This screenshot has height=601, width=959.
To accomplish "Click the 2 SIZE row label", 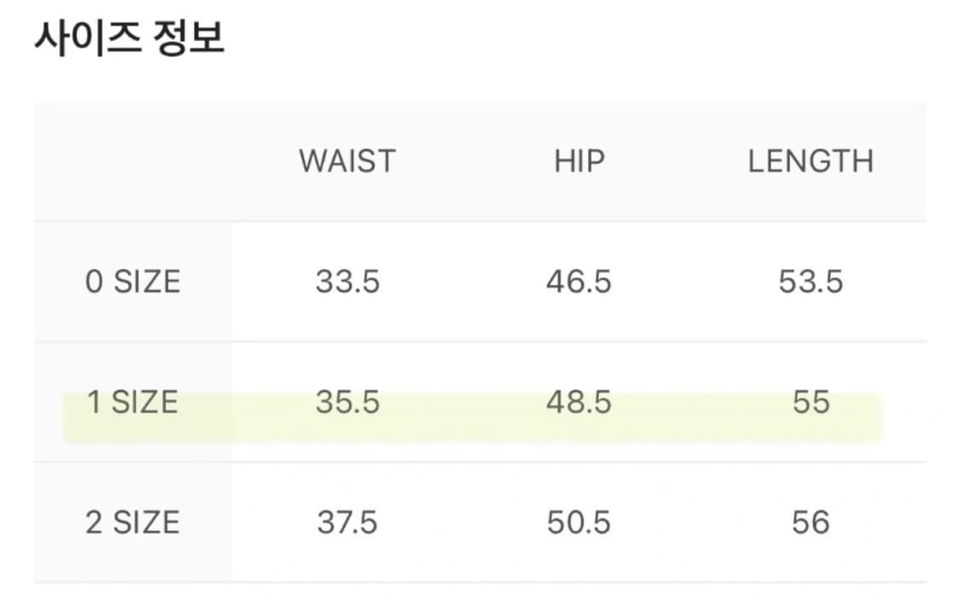I will coord(133,523).
